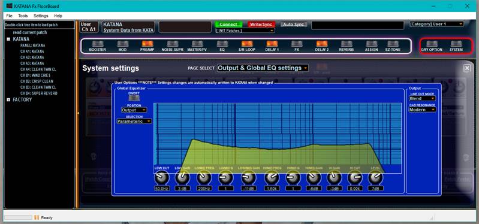Screen dimensions: 479x224
Task: Click the HIMID GAIN knob
Action: [314, 178]
